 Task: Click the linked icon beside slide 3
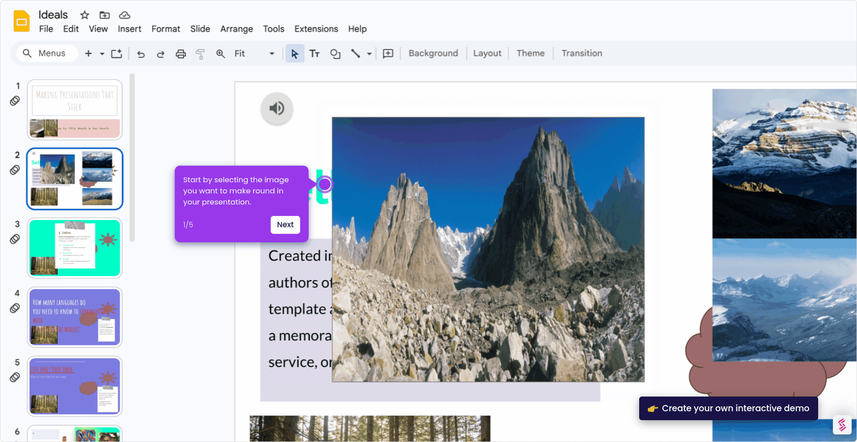[x=15, y=239]
